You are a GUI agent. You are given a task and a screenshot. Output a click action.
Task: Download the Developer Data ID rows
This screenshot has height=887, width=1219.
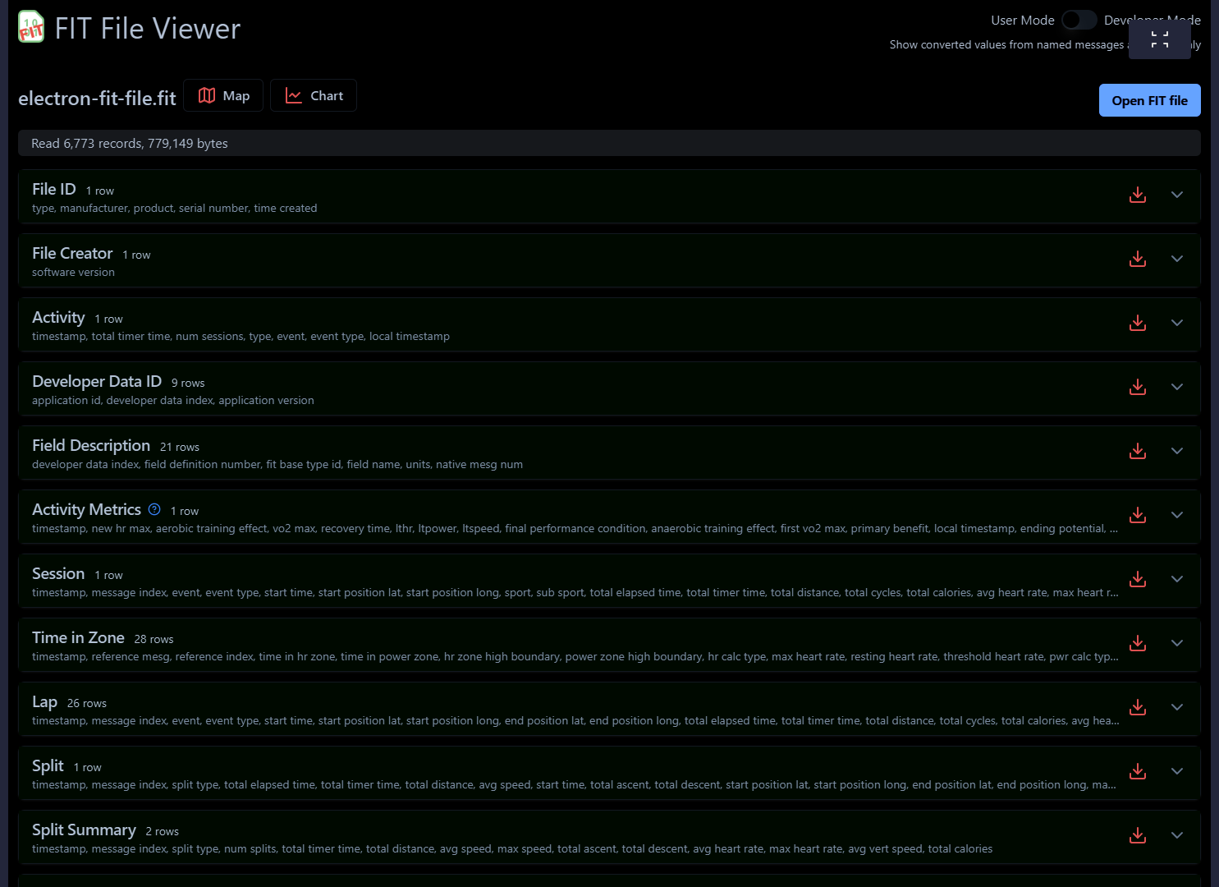pyautogui.click(x=1137, y=387)
